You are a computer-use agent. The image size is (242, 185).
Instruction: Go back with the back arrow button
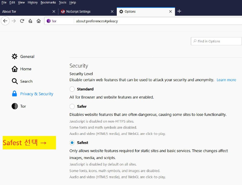click(5, 21)
